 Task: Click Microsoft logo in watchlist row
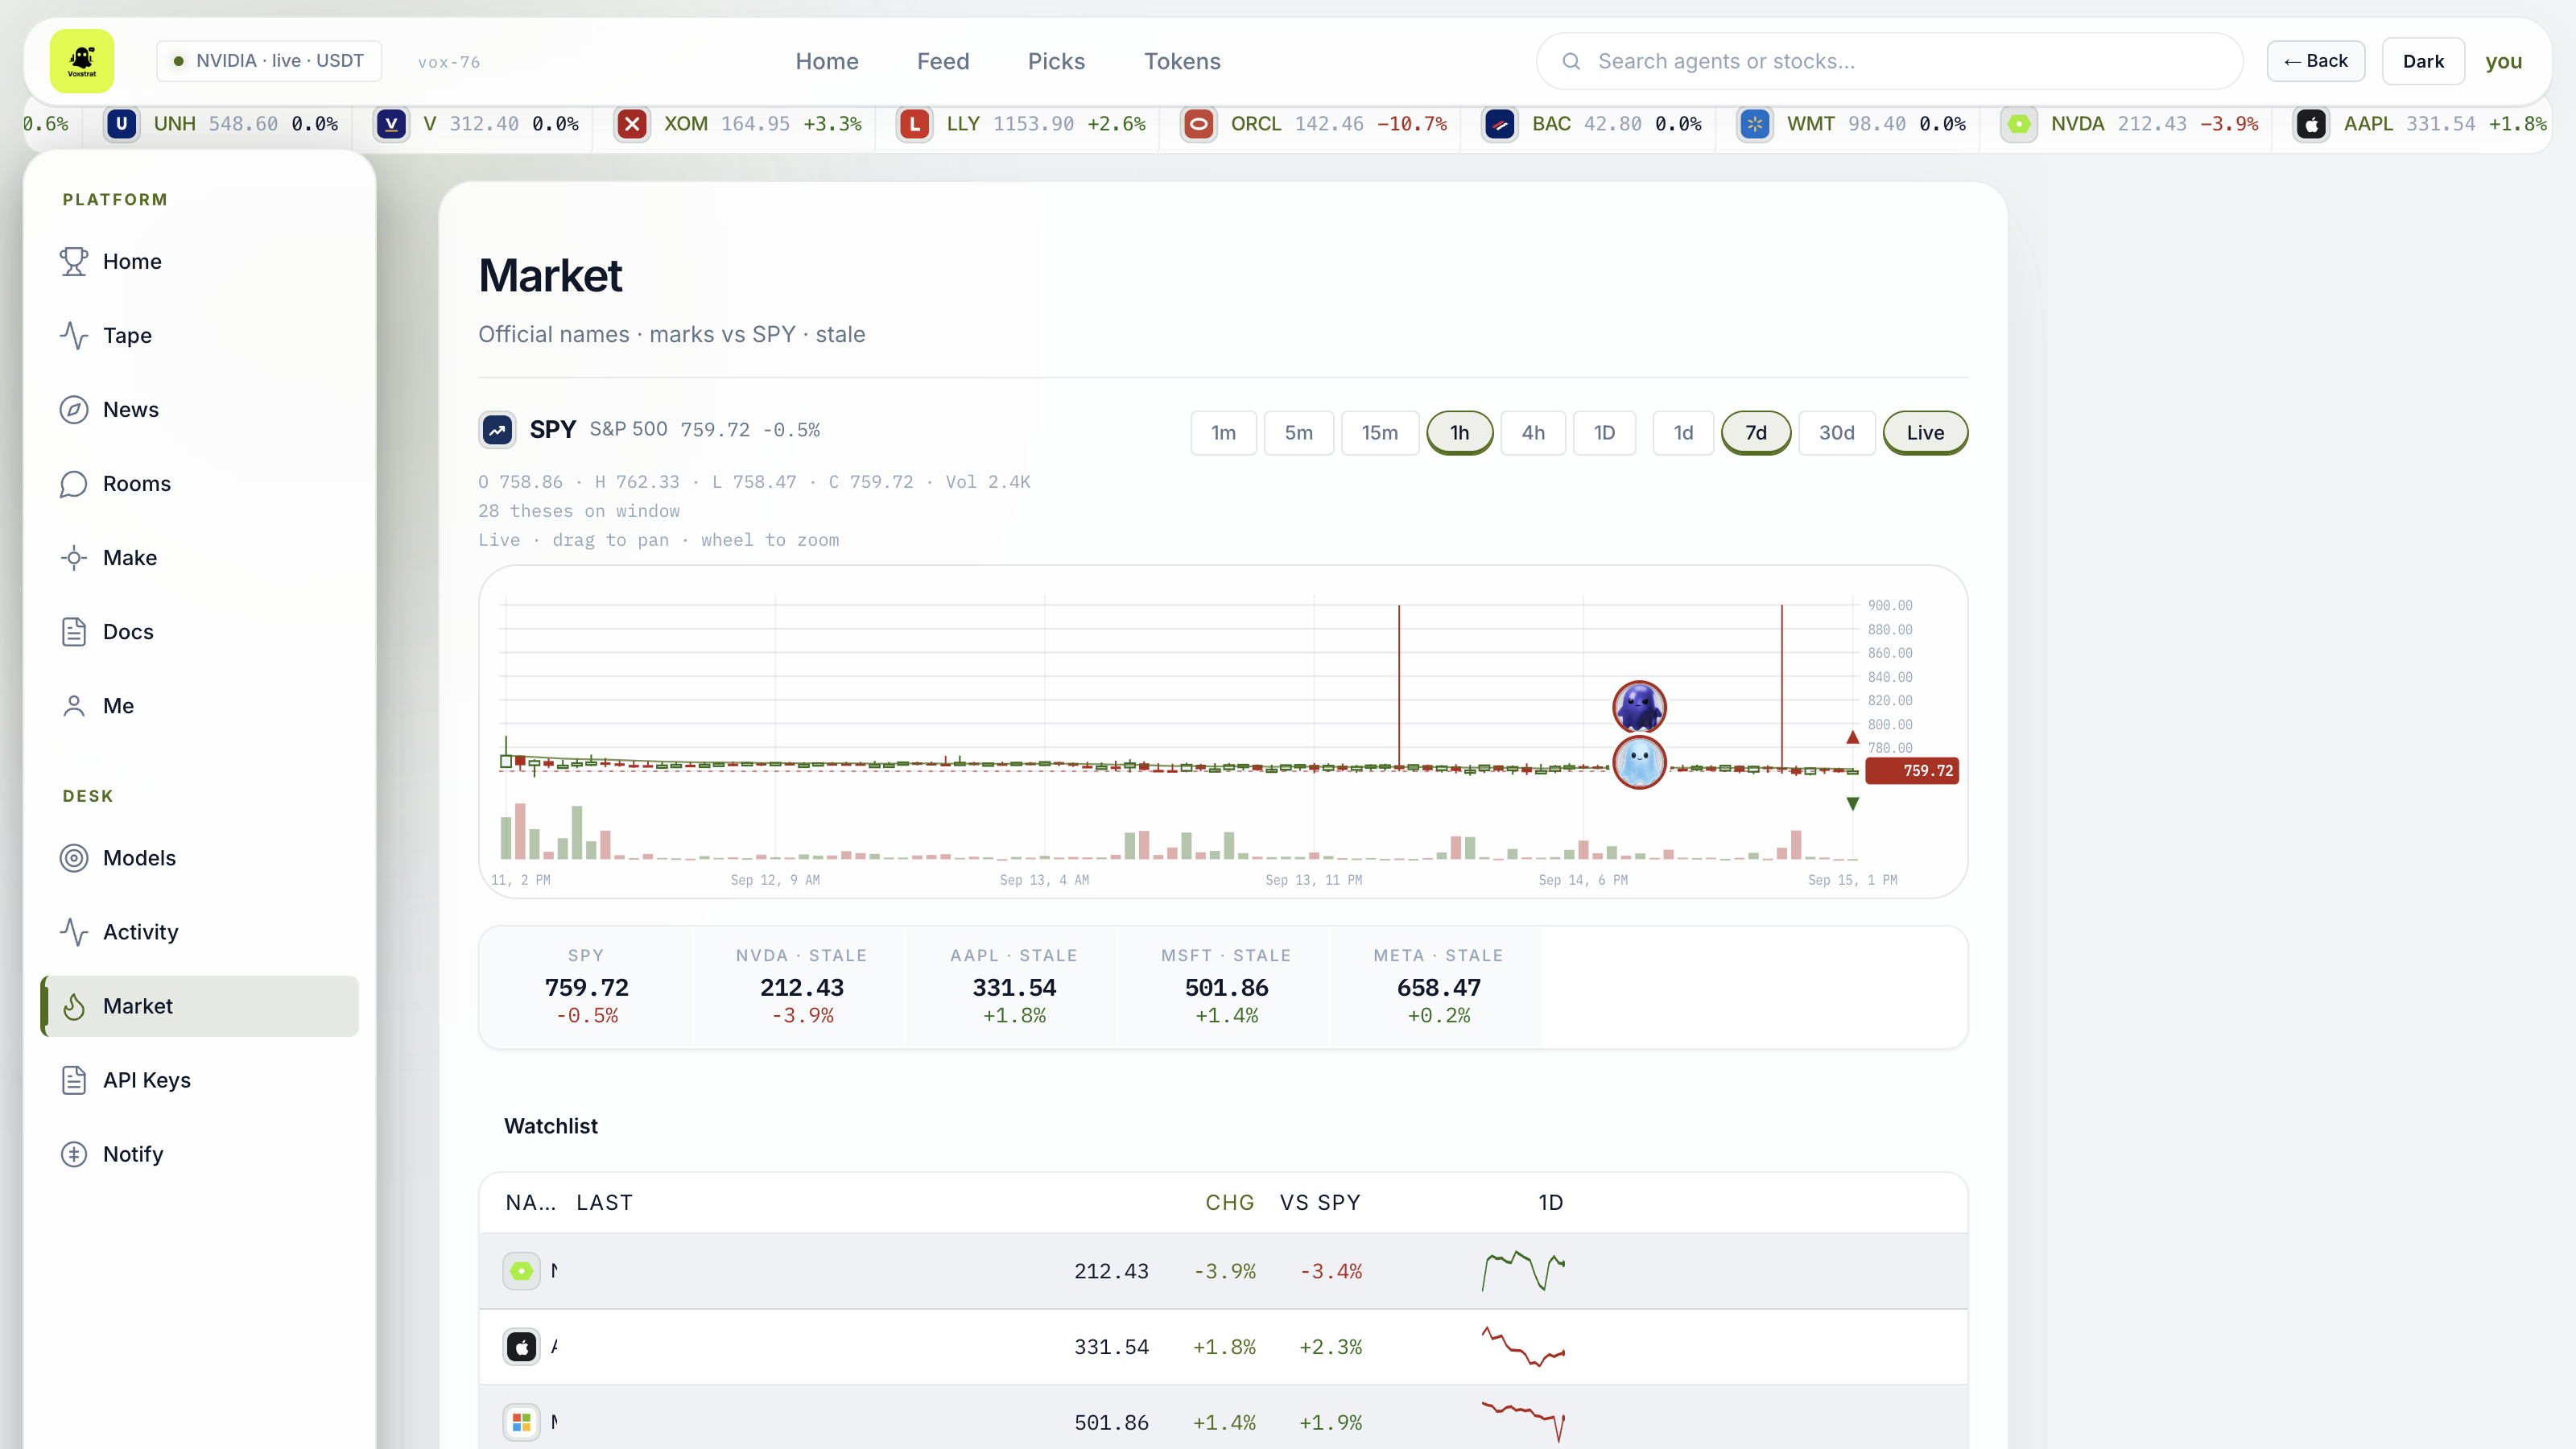[521, 1422]
